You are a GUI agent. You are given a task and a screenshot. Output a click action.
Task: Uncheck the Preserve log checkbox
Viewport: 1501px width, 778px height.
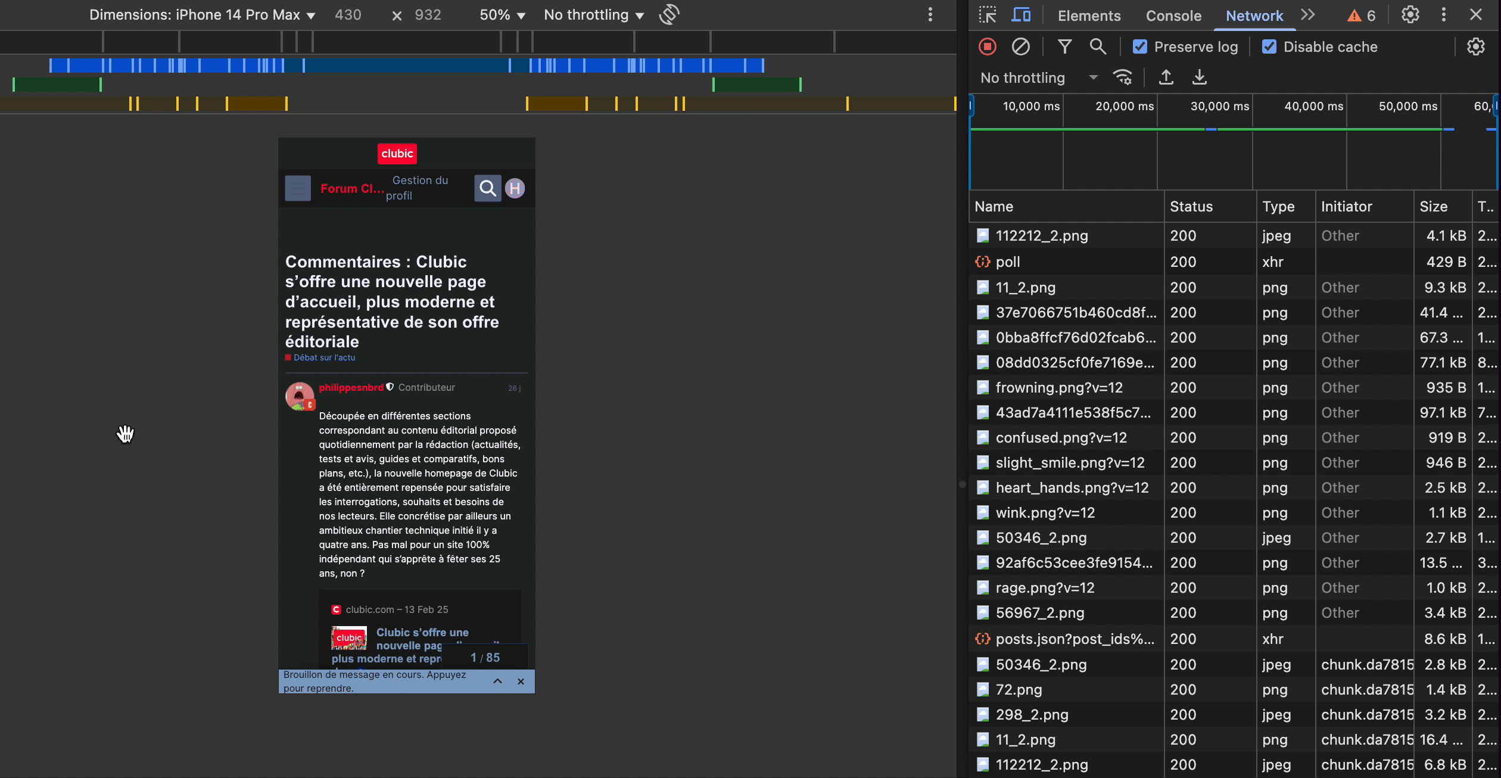click(x=1139, y=46)
